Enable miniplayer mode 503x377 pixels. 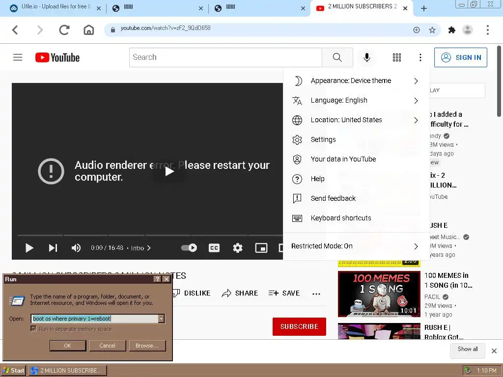(261, 248)
